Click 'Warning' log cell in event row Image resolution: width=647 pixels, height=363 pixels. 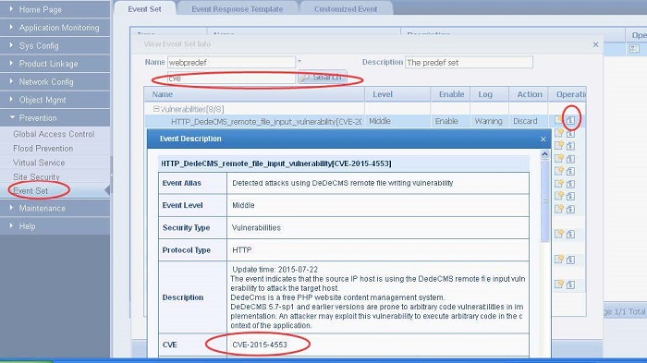489,121
